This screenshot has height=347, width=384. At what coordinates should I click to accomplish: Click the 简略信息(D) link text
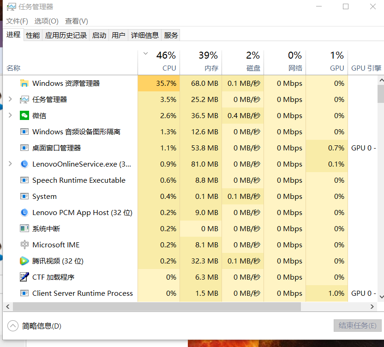(42, 326)
